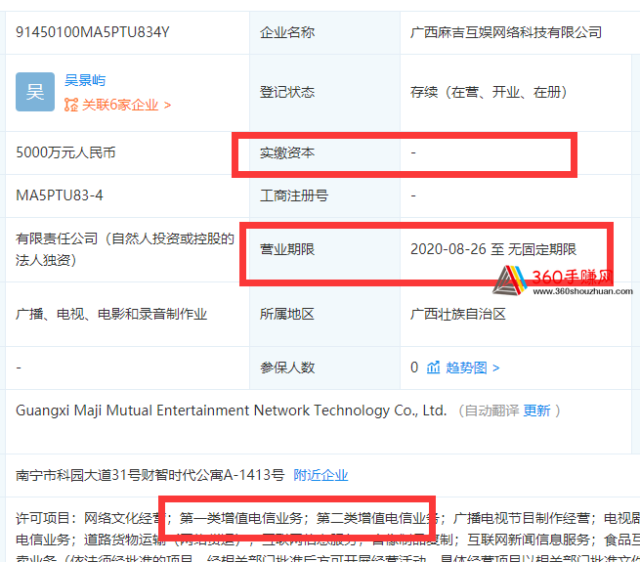Click the 实缴资本 label cell
The height and width of the screenshot is (562, 640).
[x=325, y=153]
